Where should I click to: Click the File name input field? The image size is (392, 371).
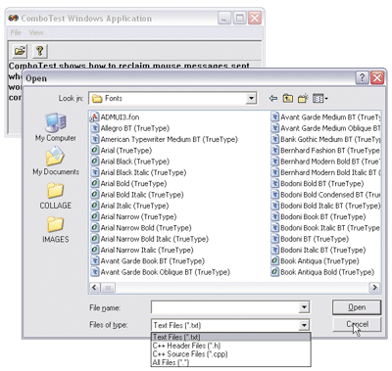pos(225,307)
